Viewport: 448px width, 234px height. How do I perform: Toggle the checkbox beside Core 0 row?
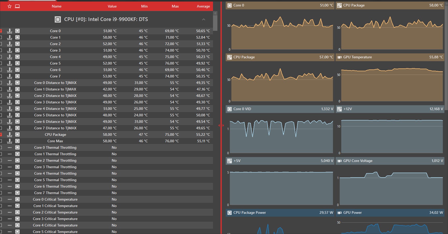point(1,31)
